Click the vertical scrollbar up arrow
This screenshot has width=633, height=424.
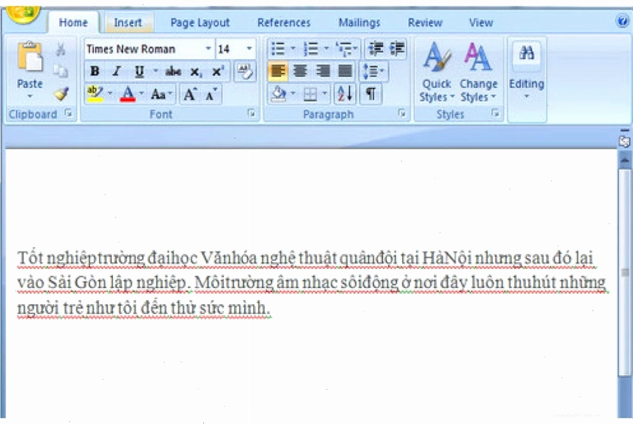tap(625, 159)
